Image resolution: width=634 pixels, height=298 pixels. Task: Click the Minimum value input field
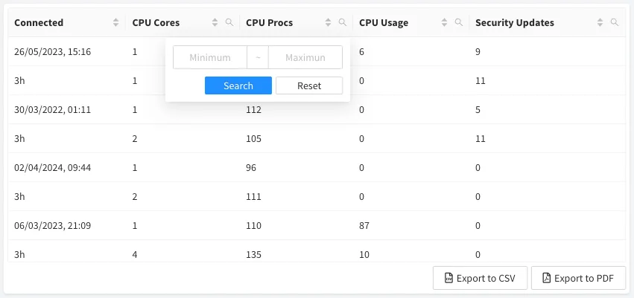(210, 57)
